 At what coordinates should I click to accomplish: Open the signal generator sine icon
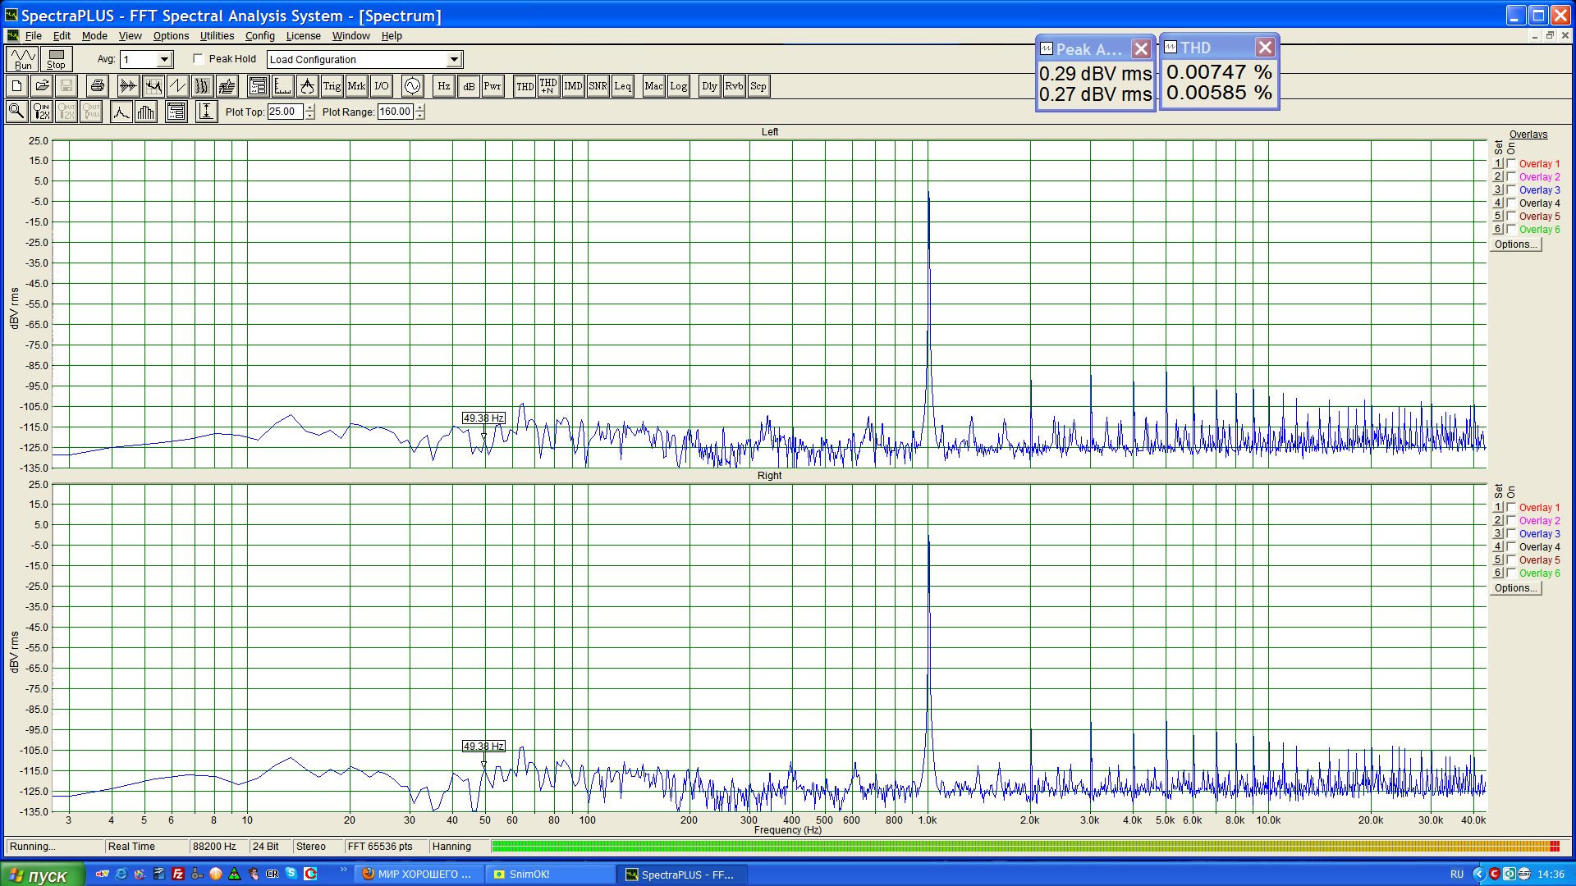[x=412, y=86]
